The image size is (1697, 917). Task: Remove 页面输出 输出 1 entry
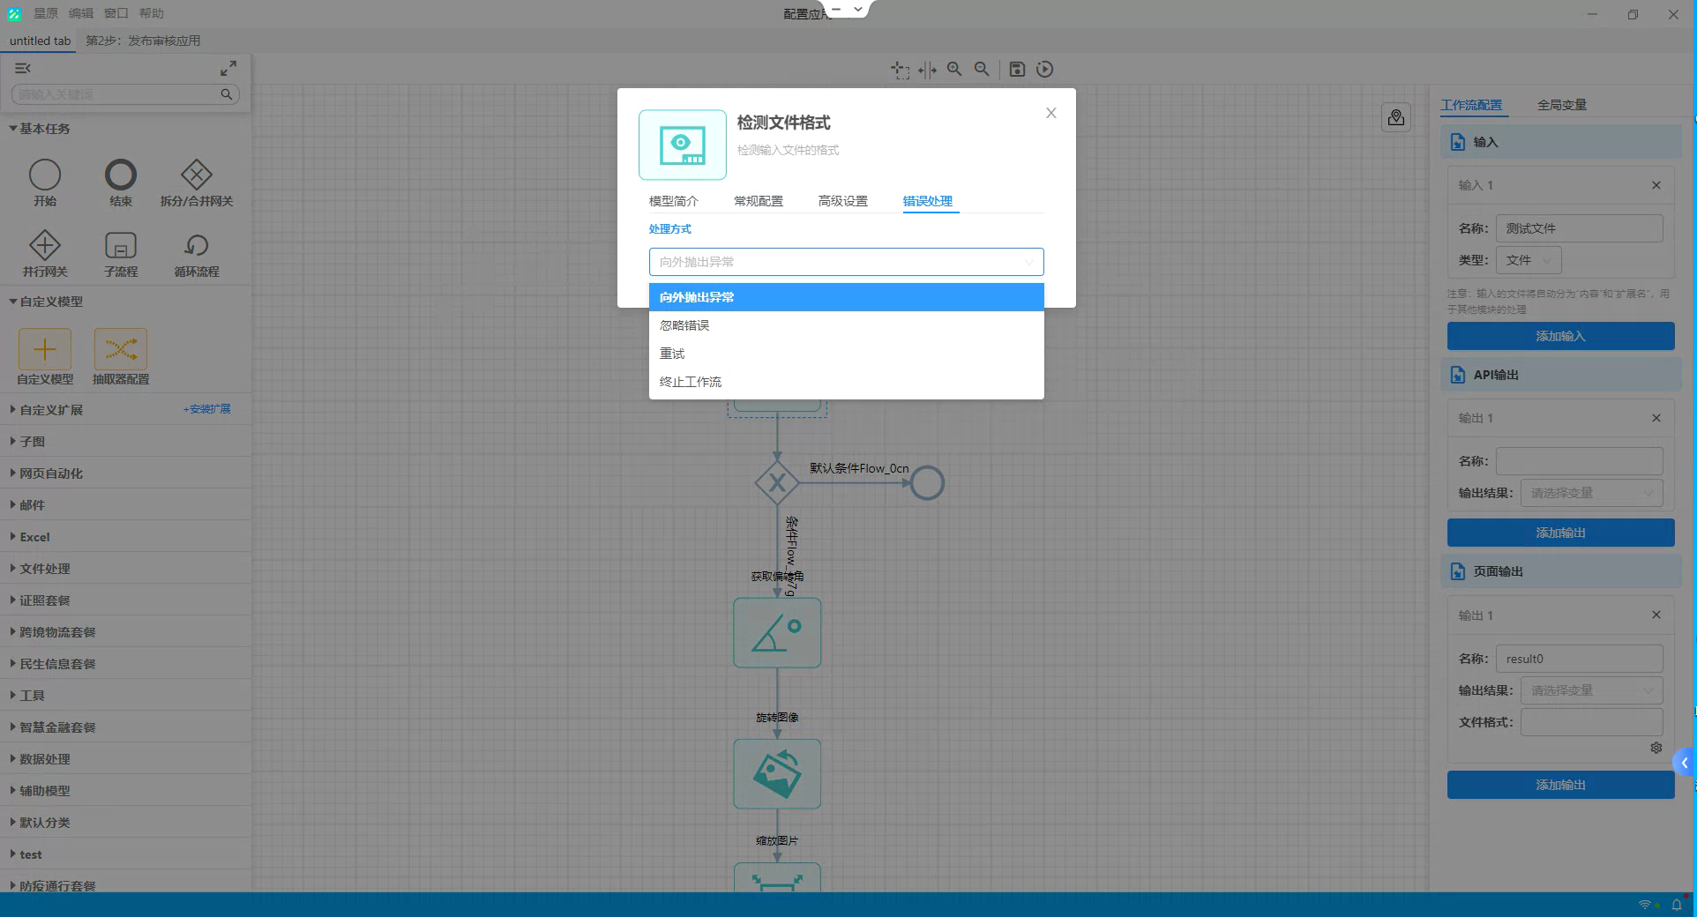pos(1656,615)
